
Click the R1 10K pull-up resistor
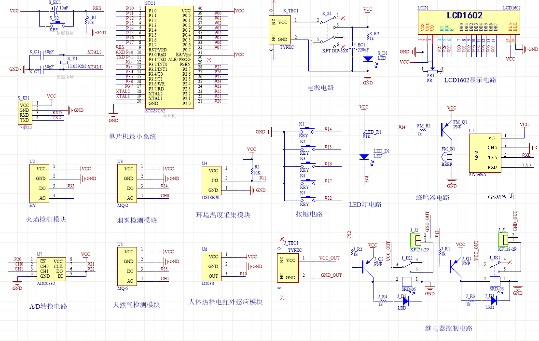pos(252,170)
